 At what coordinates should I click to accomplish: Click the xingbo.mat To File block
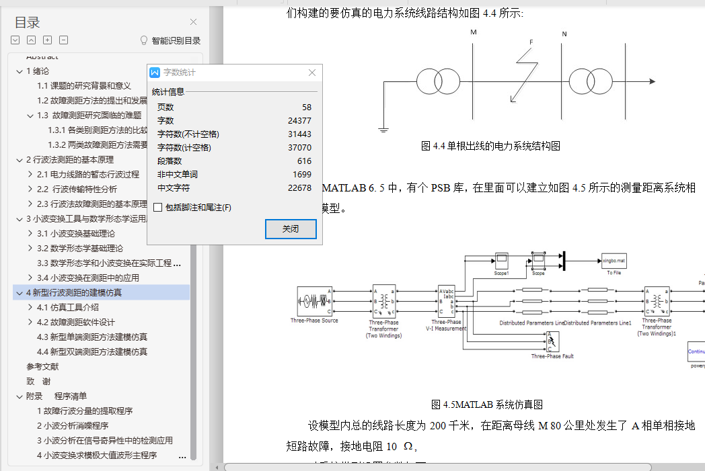(614, 261)
